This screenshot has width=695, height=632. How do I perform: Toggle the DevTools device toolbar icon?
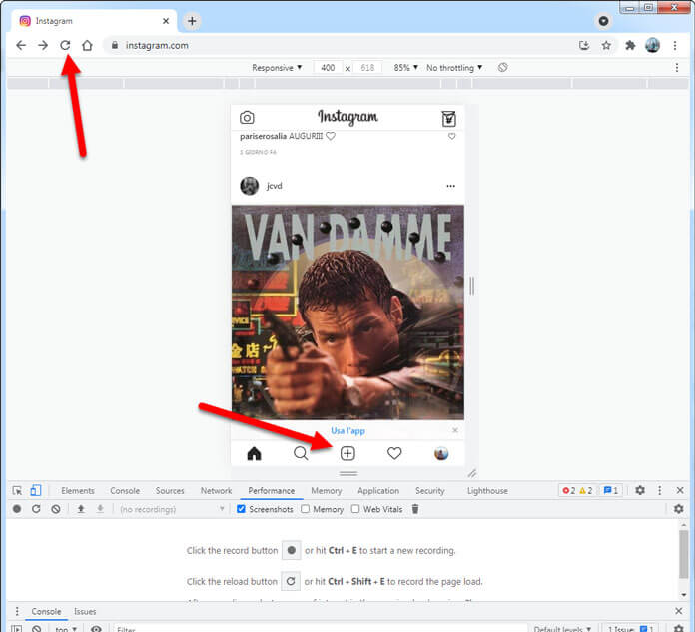coord(36,490)
